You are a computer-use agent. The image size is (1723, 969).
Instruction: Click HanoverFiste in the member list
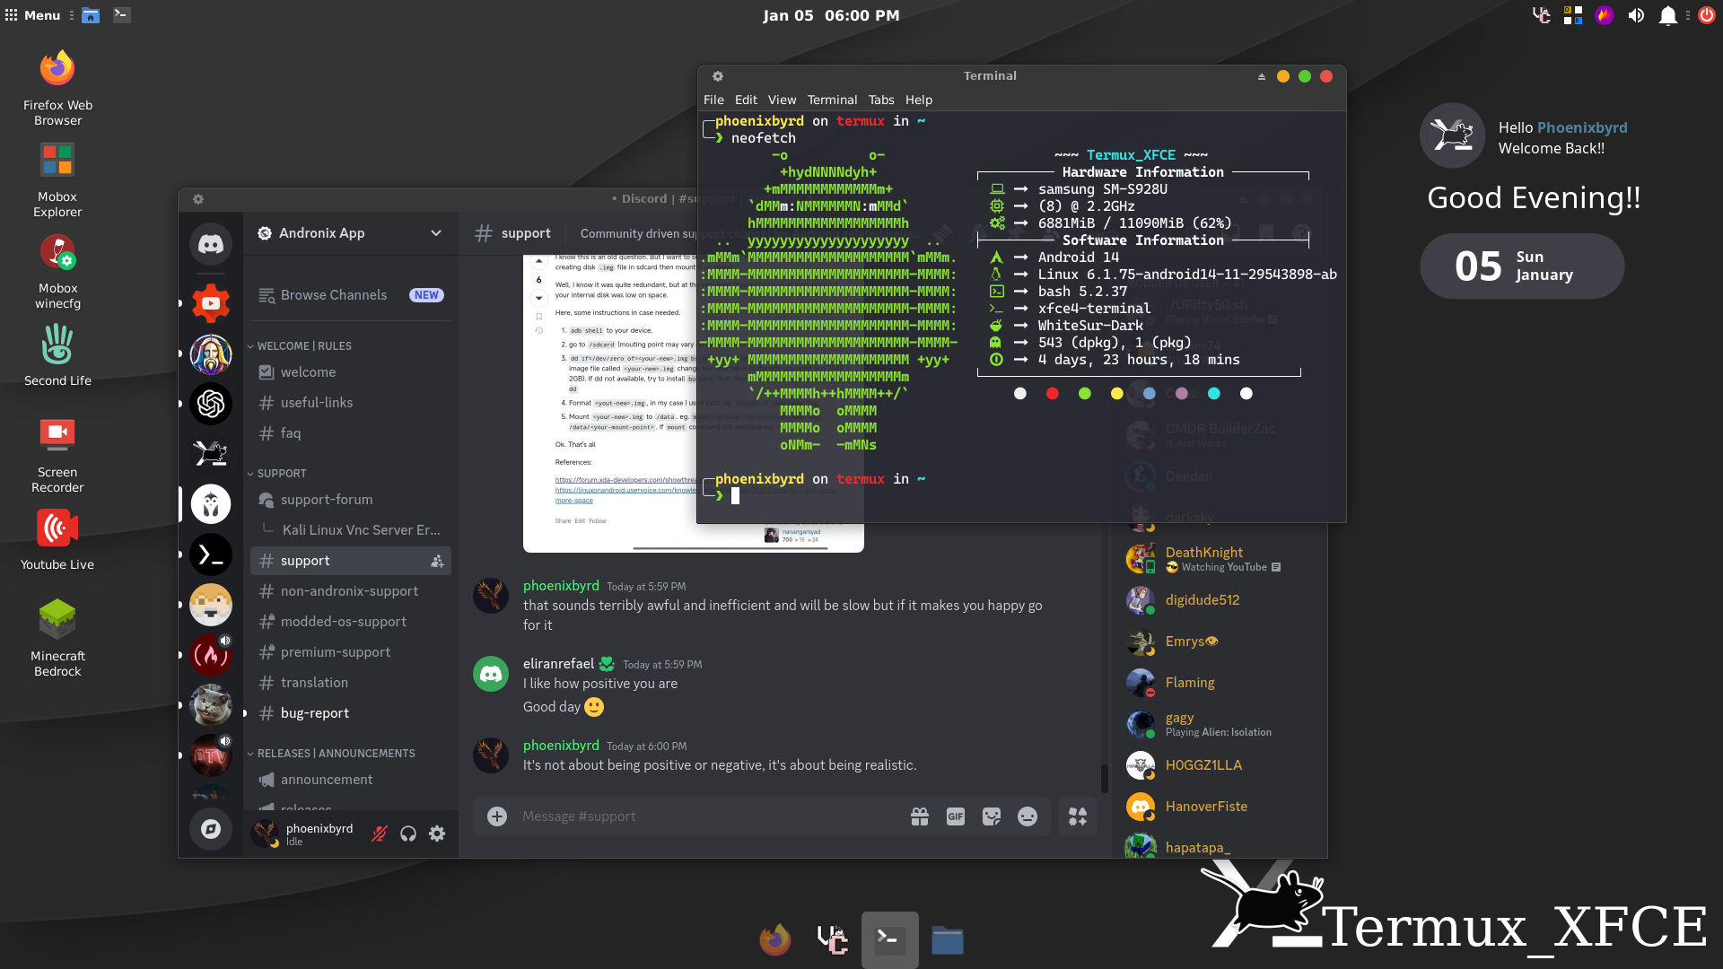point(1220,807)
